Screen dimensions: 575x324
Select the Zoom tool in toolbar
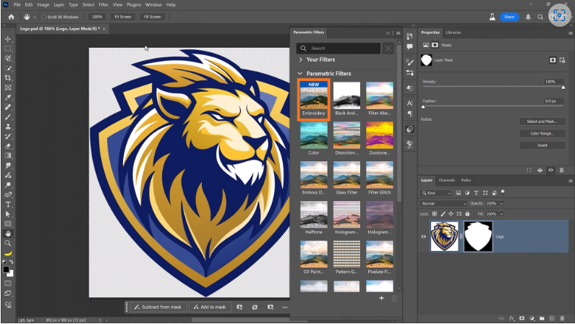[x=8, y=244]
